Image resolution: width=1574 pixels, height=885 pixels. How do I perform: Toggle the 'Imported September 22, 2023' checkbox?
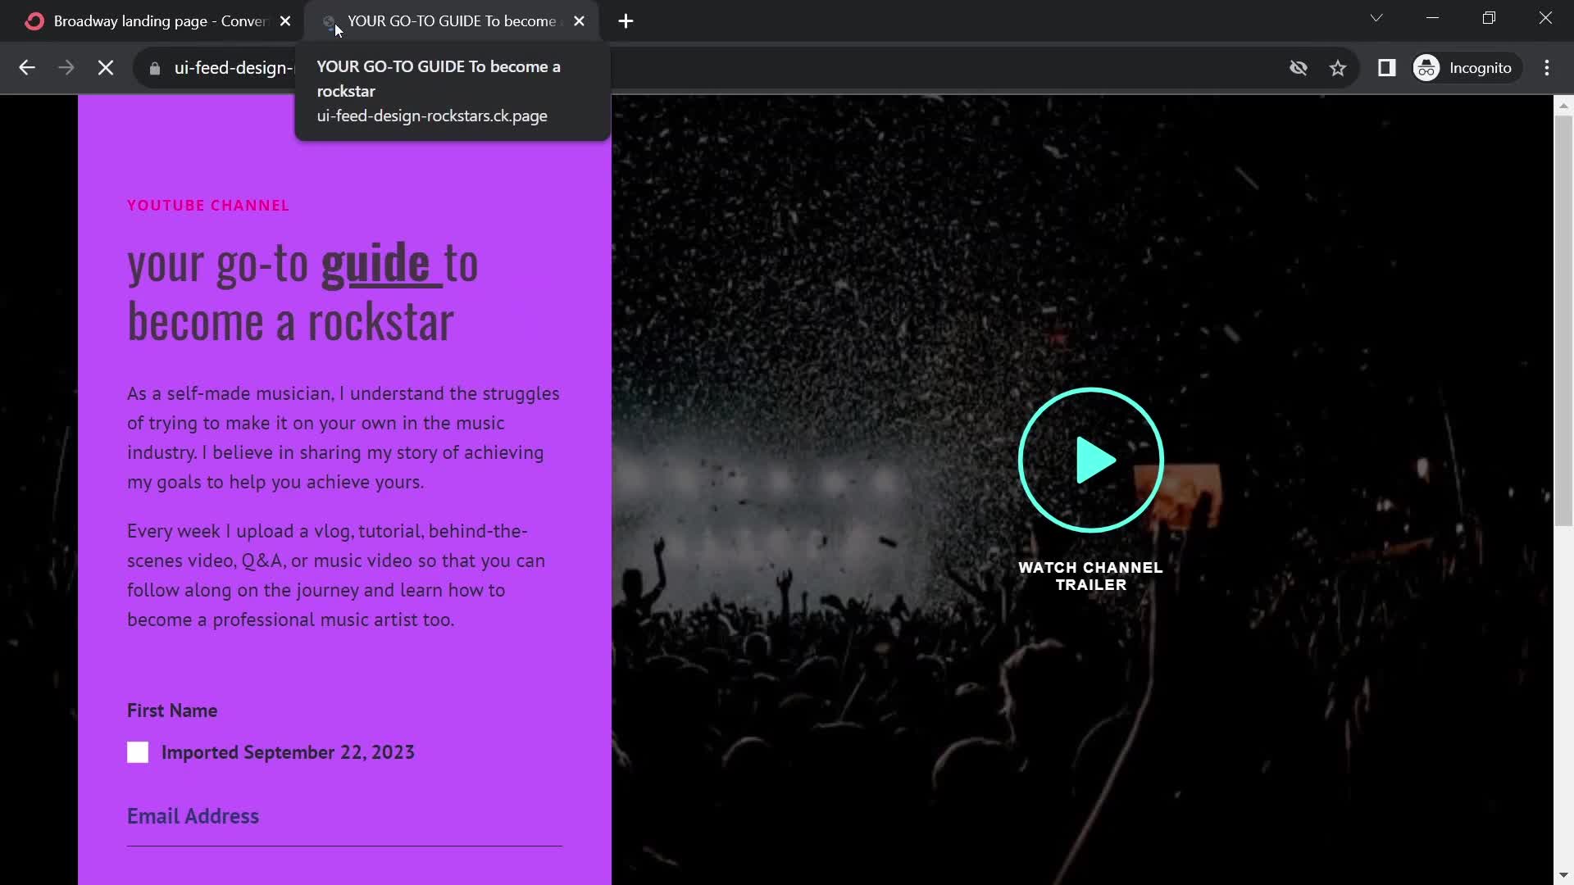click(137, 752)
